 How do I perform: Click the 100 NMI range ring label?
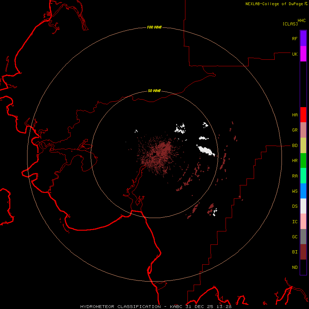click(154, 27)
